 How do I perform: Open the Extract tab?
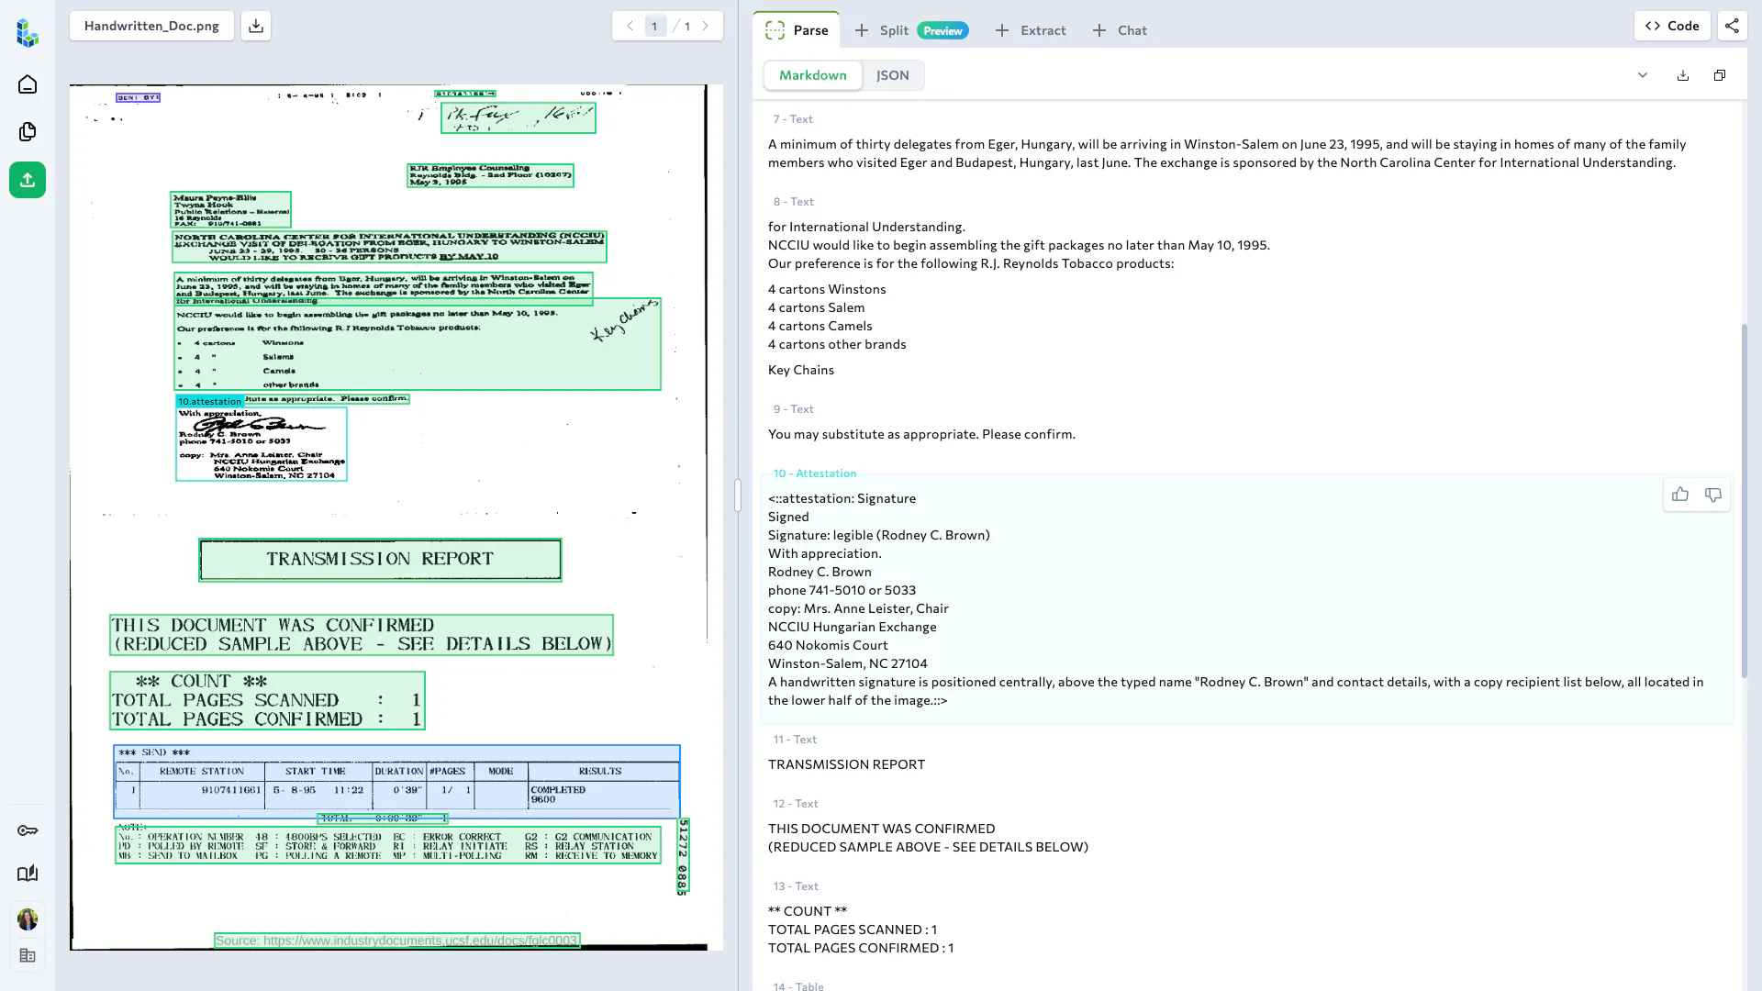coord(1031,30)
